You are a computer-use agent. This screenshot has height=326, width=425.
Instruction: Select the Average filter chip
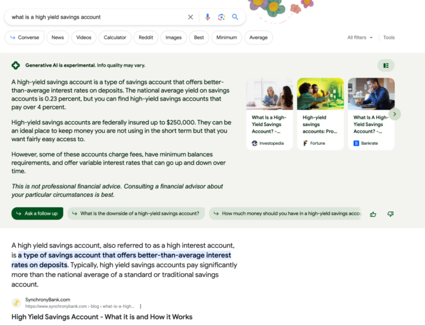tap(258, 38)
